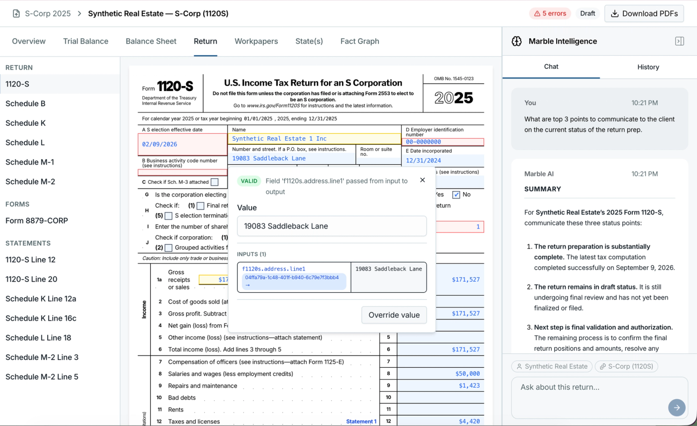
Task: Open the Trial Balance tab
Action: tap(86, 41)
